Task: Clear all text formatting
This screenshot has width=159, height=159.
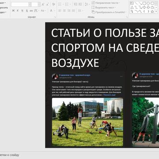Action: (x=53, y=4)
